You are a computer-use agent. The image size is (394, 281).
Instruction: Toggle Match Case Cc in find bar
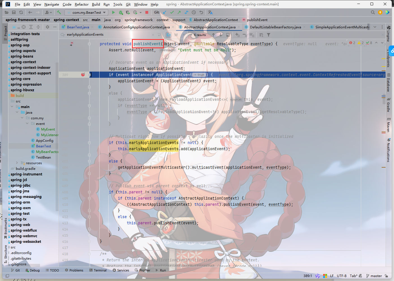click(x=169, y=35)
